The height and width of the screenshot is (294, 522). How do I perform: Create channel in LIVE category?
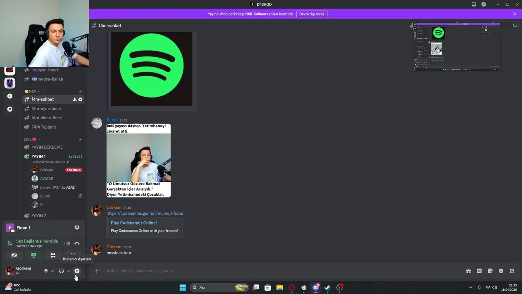tap(80, 139)
